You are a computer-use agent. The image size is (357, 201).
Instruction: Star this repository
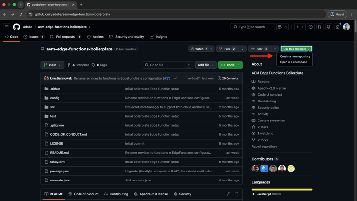(x=260, y=49)
